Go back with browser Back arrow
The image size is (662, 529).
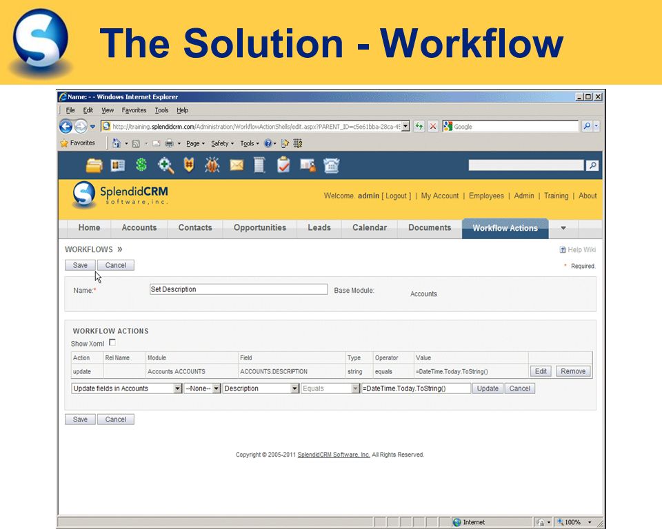66,126
